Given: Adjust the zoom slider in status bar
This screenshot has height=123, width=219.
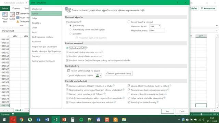Looking at the screenshot, I should pos(201,114).
